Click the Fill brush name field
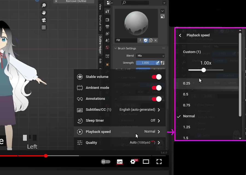The width and height of the screenshot is (246, 175). pos(126,40)
